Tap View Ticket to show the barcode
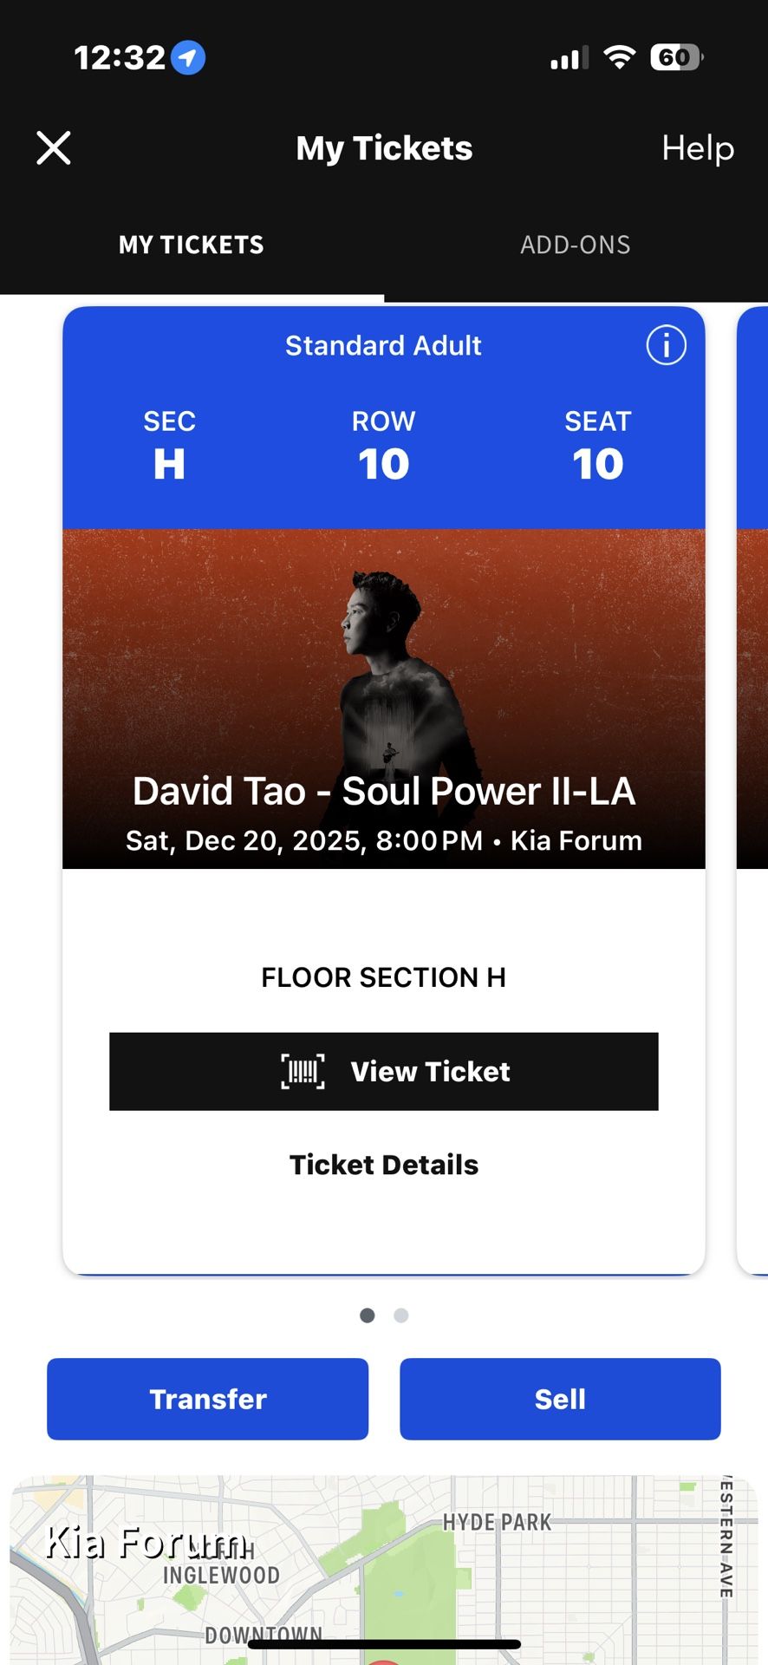 384,1071
